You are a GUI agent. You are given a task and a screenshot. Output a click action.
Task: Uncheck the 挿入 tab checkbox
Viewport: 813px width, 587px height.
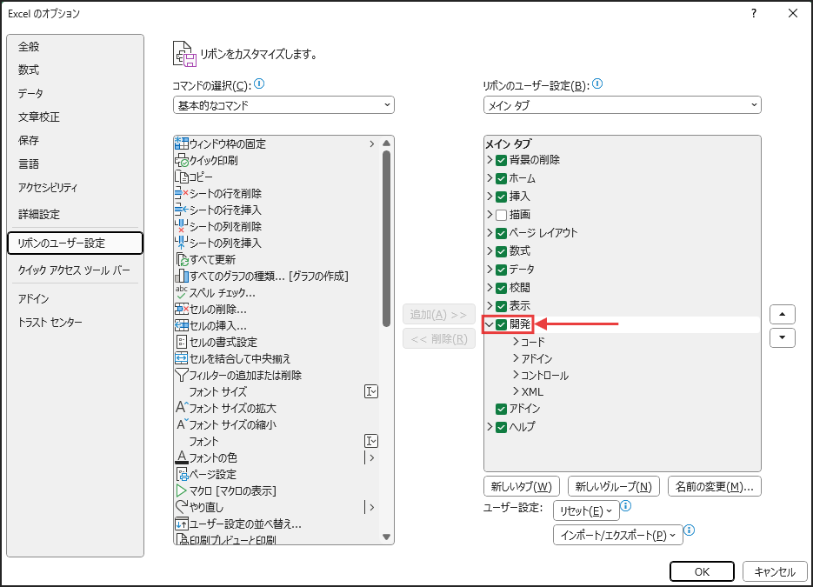(501, 197)
